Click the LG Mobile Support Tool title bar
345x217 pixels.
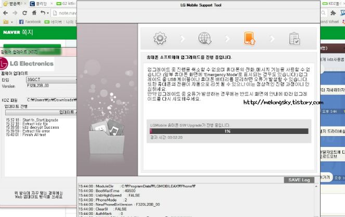point(198,5)
